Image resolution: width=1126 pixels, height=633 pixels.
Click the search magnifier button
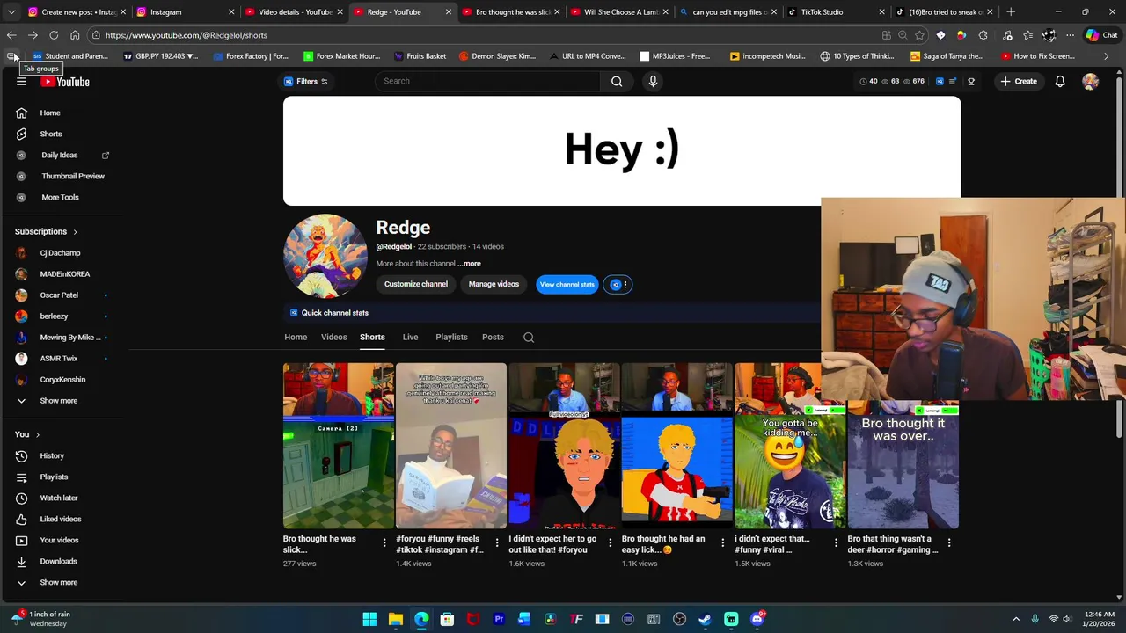[x=617, y=81]
